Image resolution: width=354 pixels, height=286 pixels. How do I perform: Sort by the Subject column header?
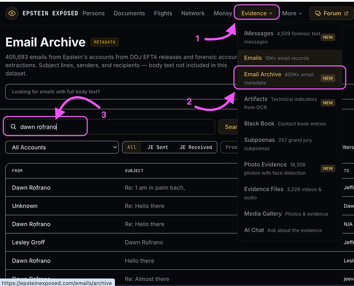pyautogui.click(x=134, y=170)
